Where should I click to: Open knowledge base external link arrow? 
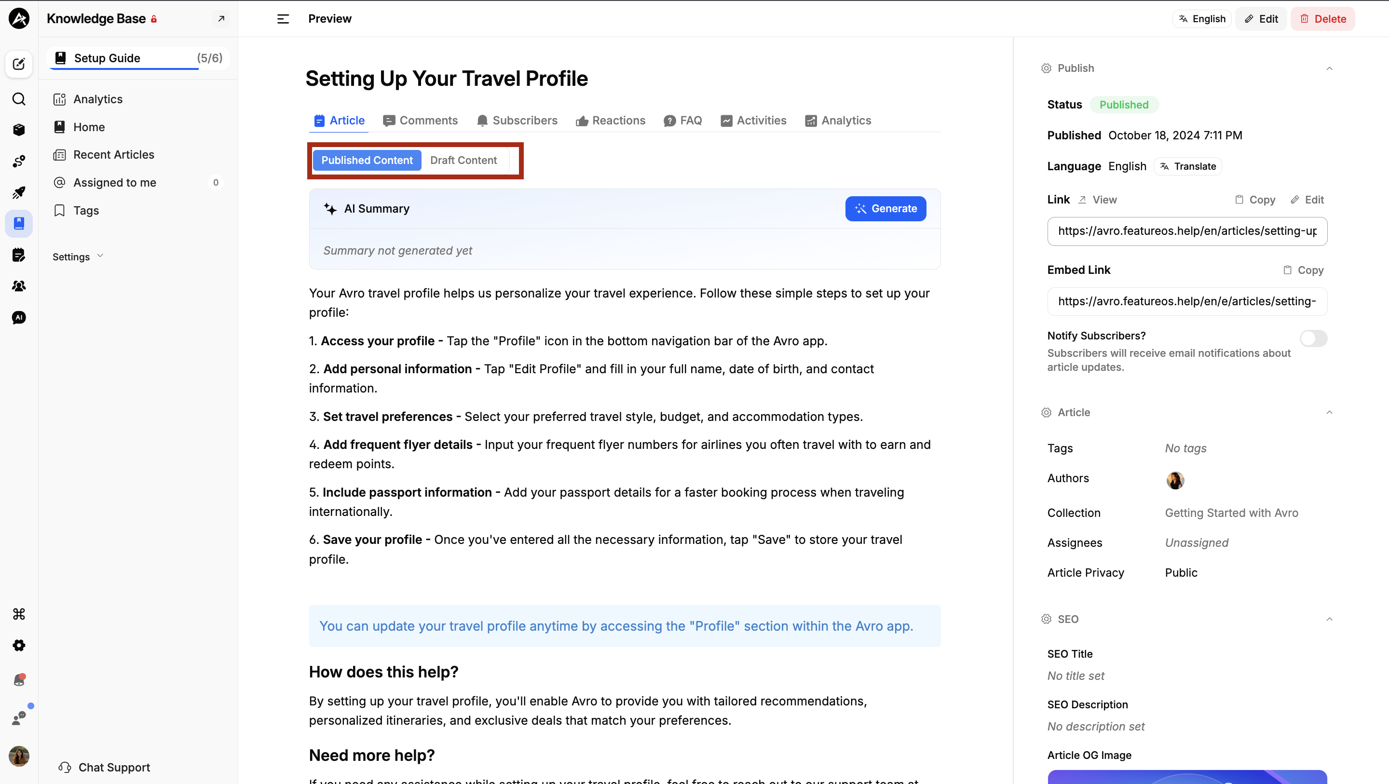tap(221, 19)
